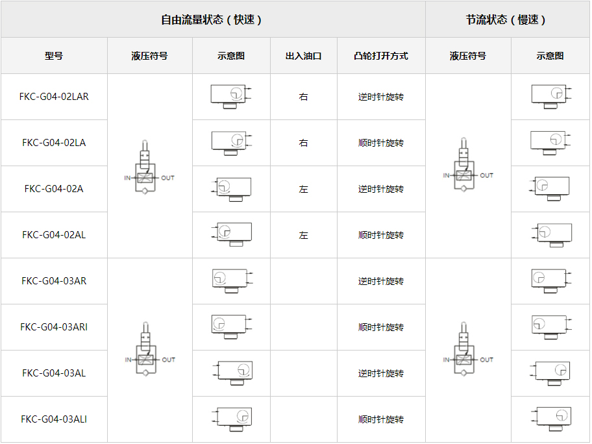Select the 自由流量状态（快速）header
Screen dimensions: 592x444
tap(212, 19)
